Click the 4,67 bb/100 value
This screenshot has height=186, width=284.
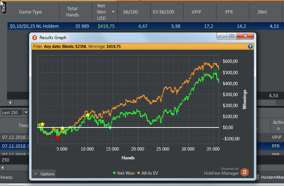click(143, 26)
